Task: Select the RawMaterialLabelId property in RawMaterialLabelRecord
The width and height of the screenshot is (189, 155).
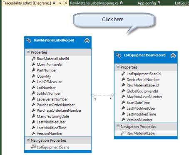Action: (x=53, y=59)
